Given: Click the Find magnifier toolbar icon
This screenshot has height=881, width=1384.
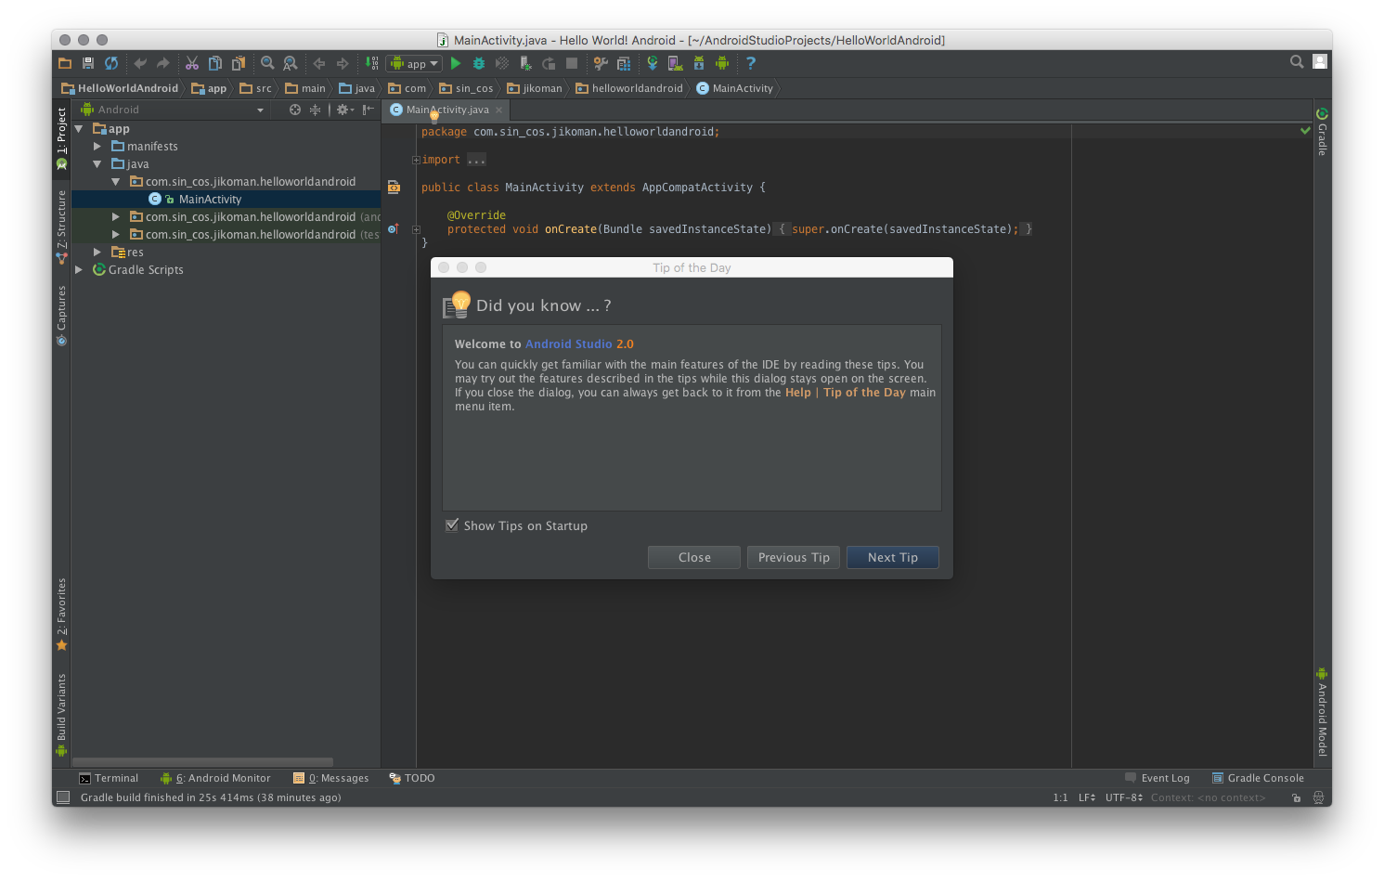Looking at the screenshot, I should click(x=267, y=63).
